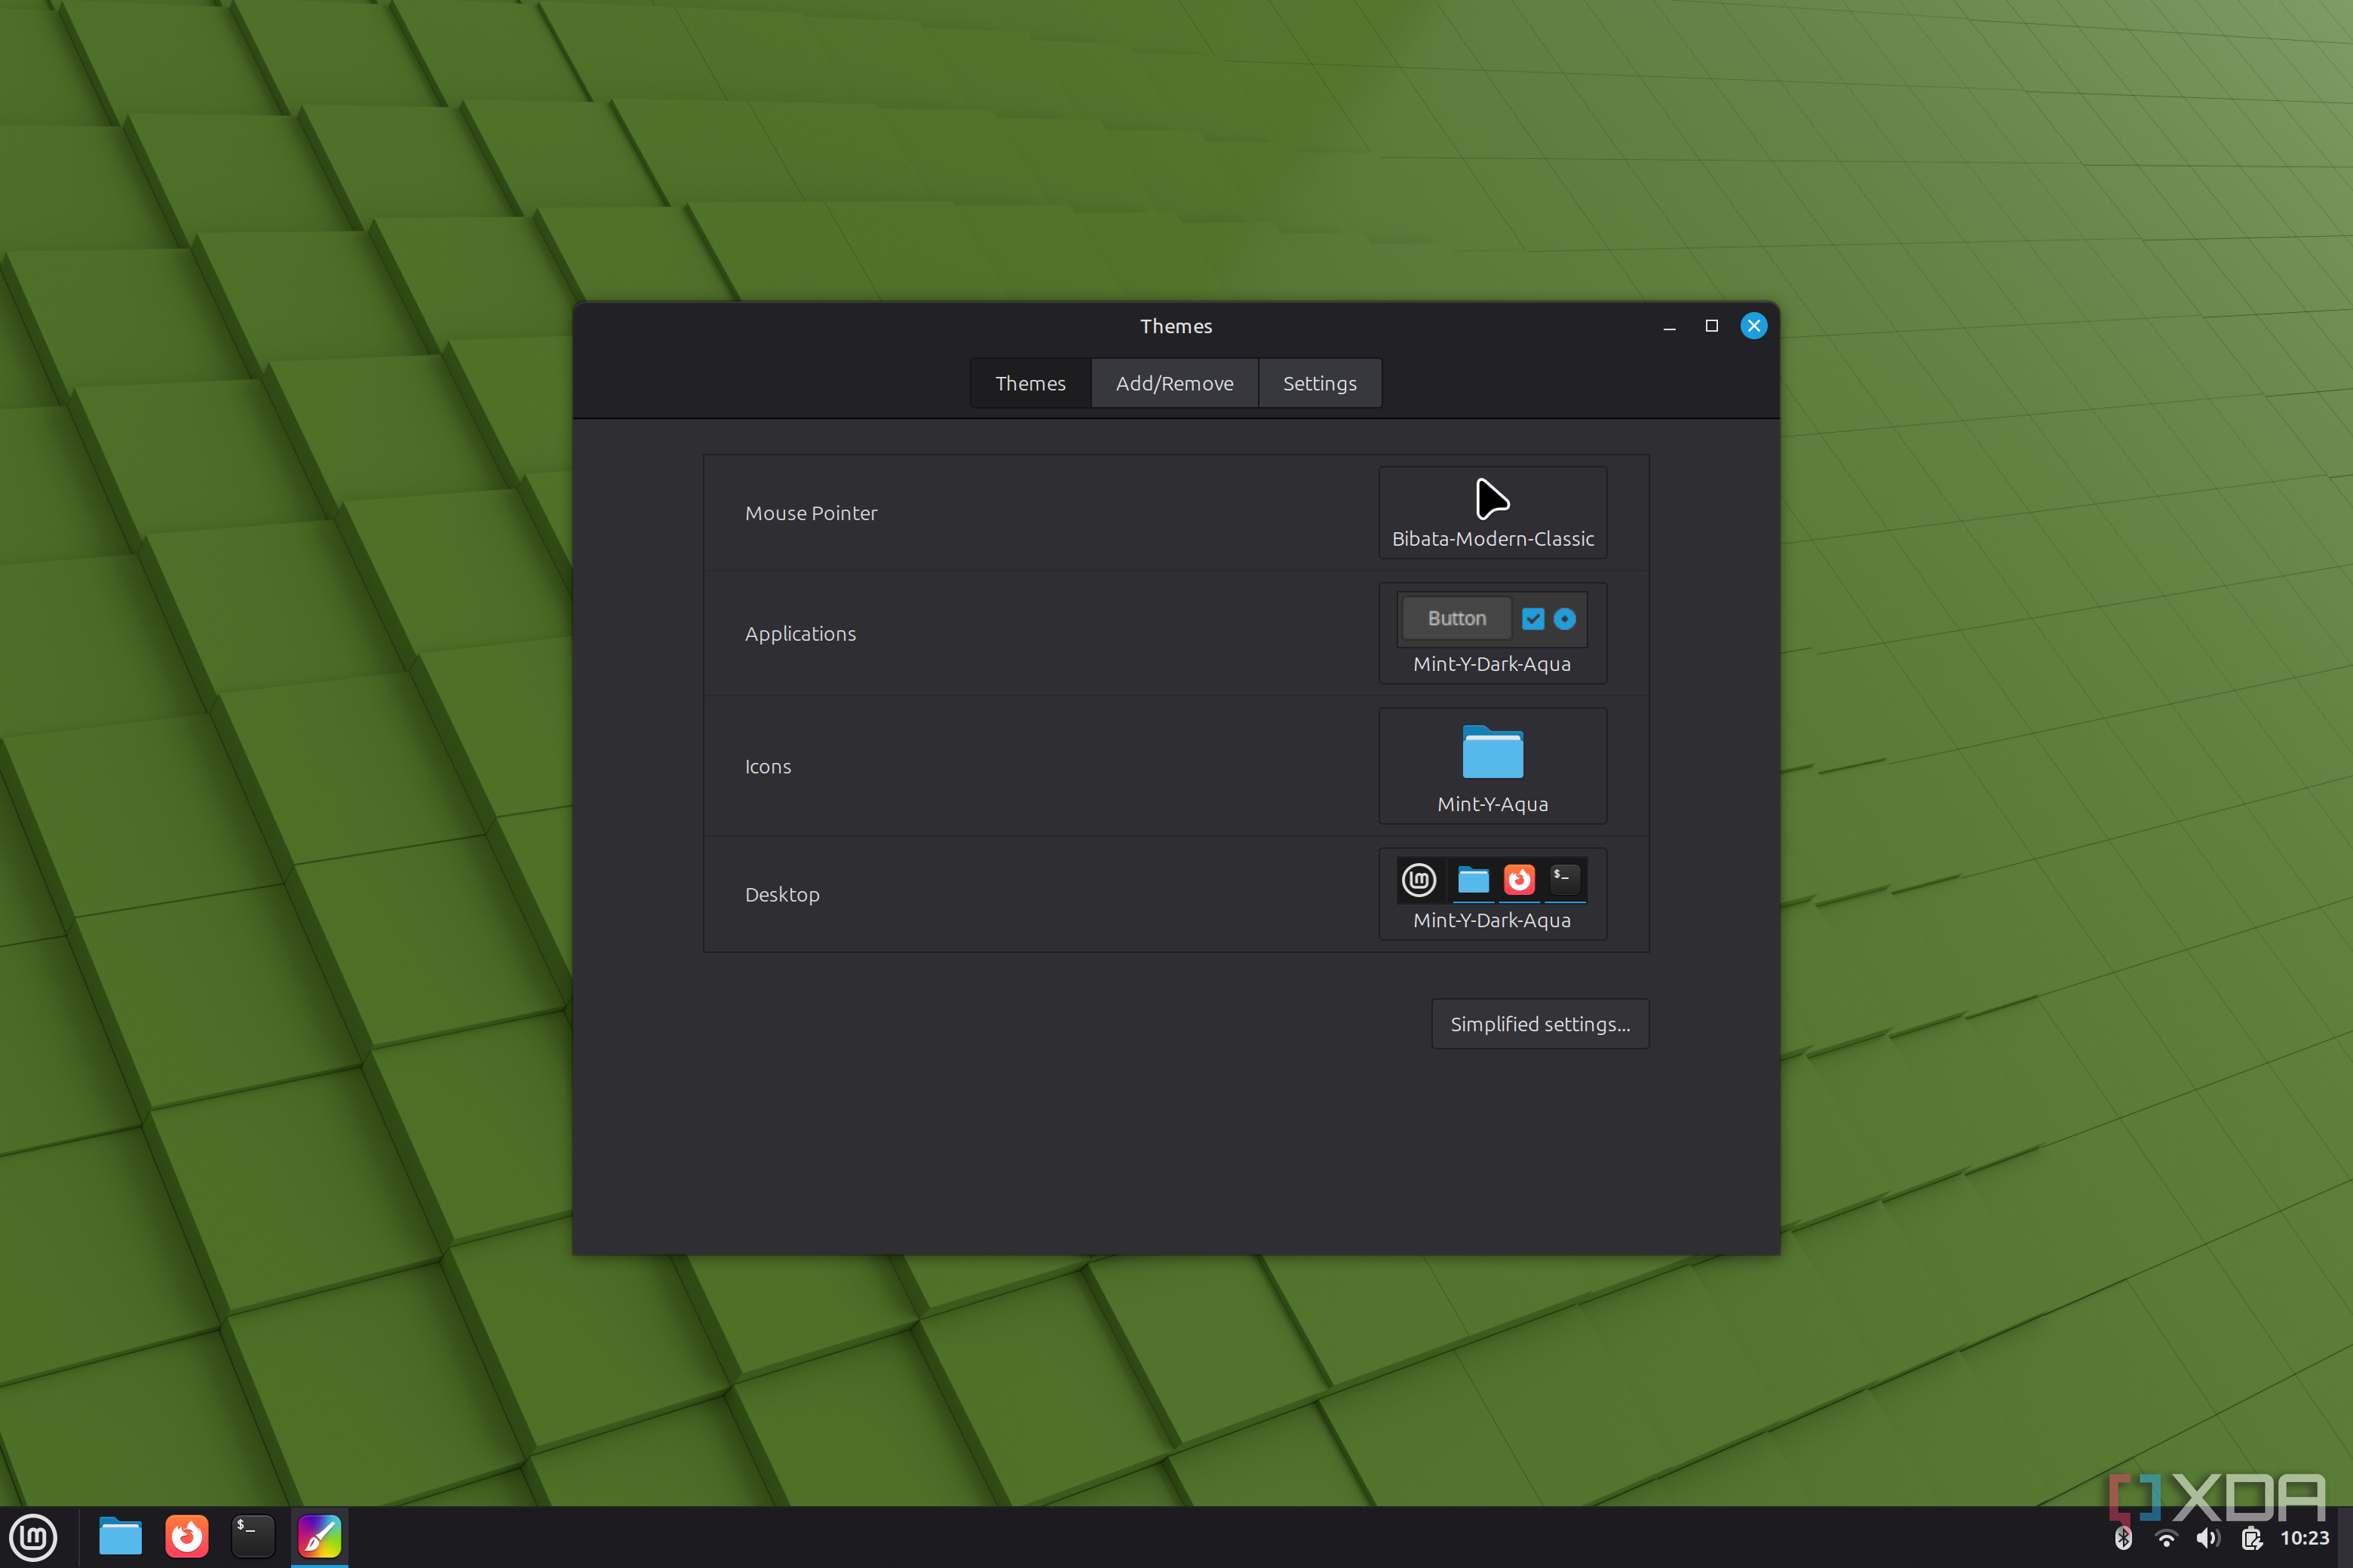Image resolution: width=2353 pixels, height=1568 pixels.
Task: Select the Themes app icon in taskbar
Action: (x=319, y=1537)
